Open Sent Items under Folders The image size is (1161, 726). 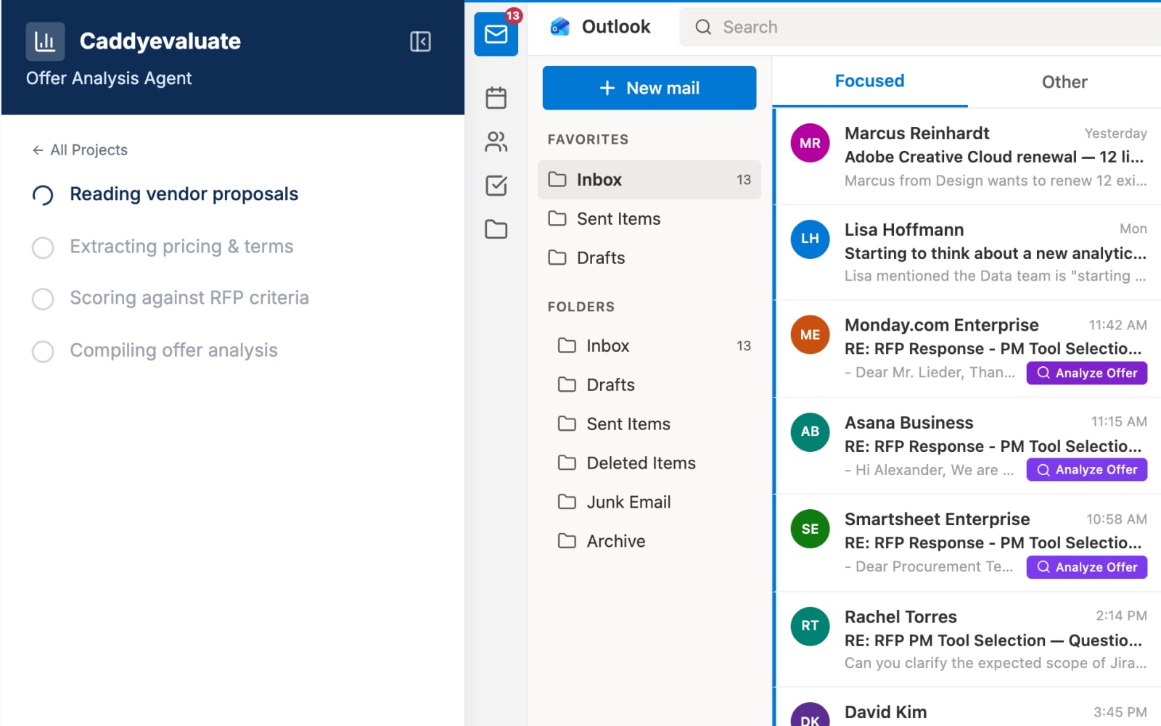[x=649, y=424]
